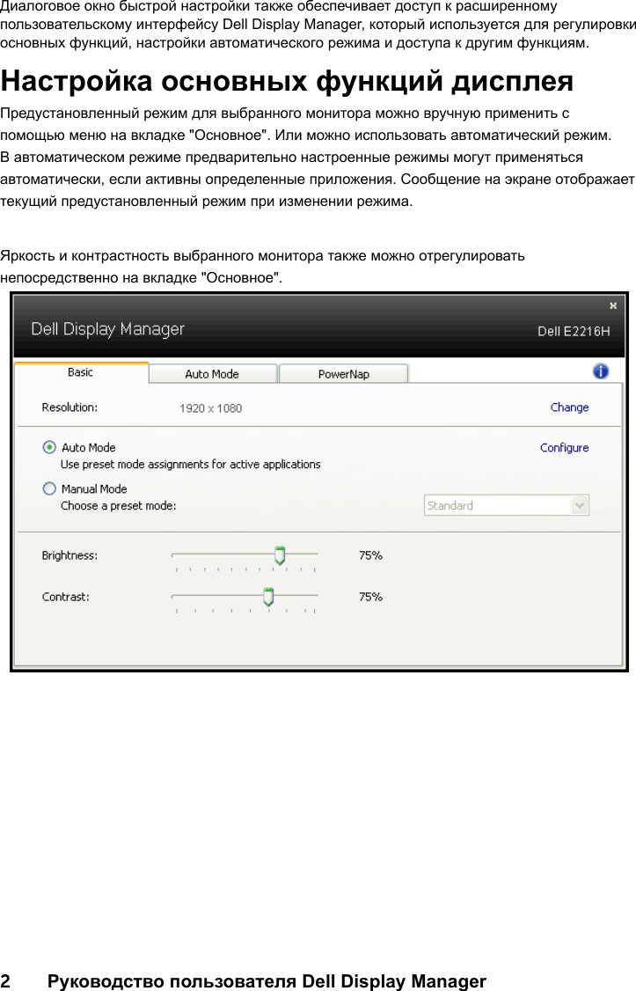Viewport: 636px width, 991px height.
Task: Click the 'Resolution:' label
Action: (69, 407)
